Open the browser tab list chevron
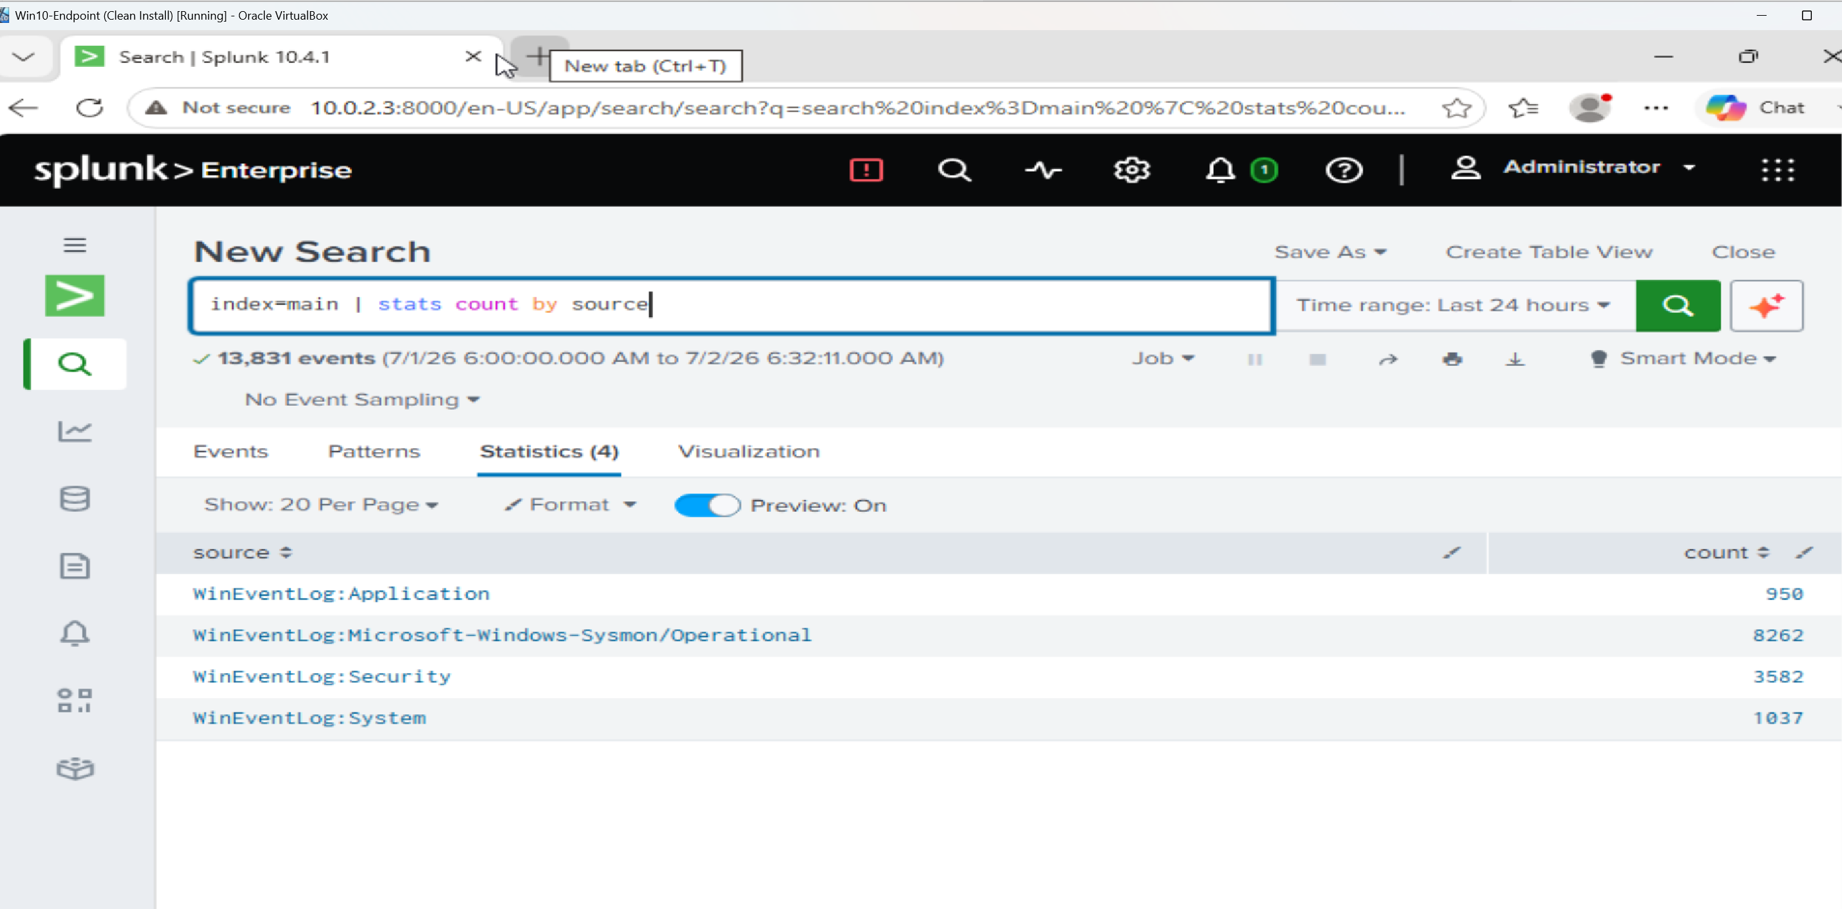The image size is (1842, 909). point(23,57)
